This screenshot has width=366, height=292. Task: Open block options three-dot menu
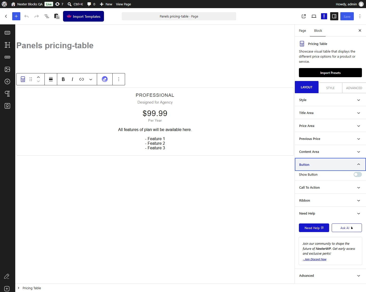tap(119, 79)
